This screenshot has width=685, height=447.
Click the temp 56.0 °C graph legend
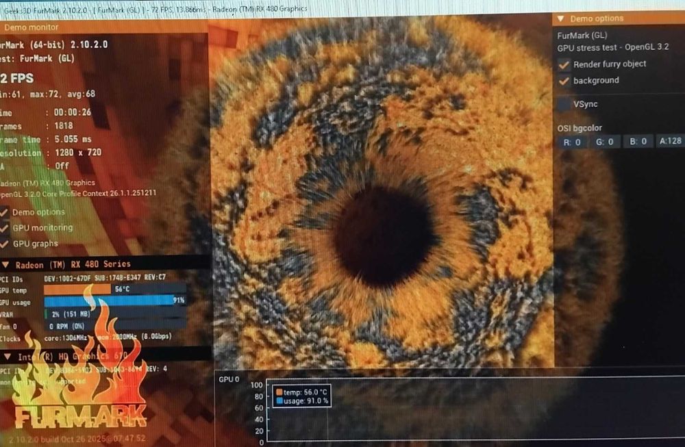[302, 392]
